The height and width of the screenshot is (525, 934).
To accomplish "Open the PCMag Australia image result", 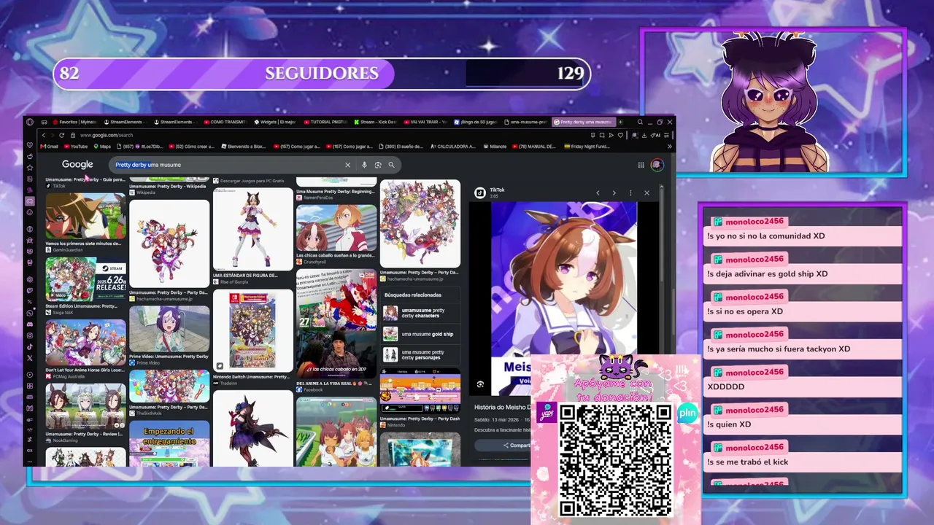I will coord(86,343).
